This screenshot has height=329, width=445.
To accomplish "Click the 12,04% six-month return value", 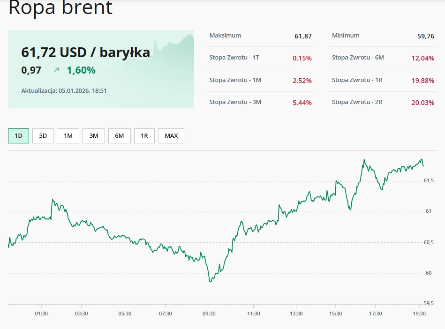I will point(423,58).
